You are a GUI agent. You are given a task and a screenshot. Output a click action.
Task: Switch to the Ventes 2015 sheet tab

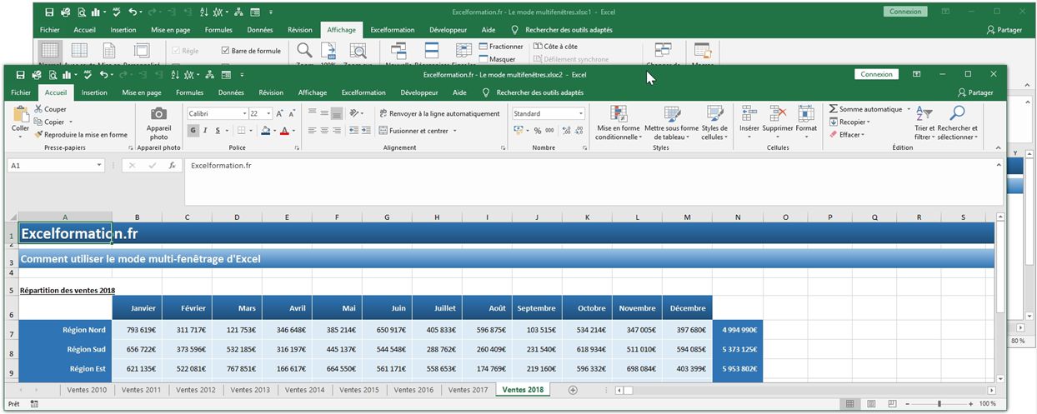click(359, 390)
